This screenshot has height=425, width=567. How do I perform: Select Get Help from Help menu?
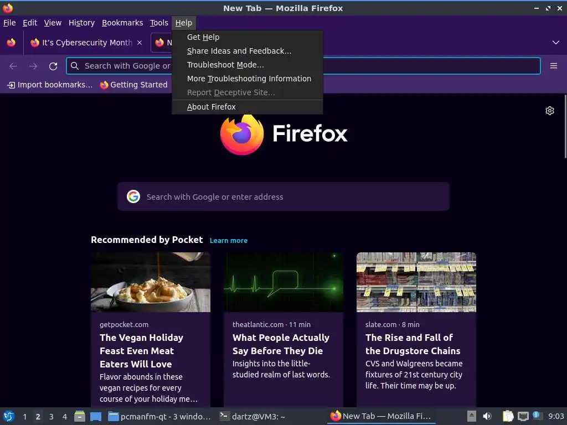tap(248, 37)
